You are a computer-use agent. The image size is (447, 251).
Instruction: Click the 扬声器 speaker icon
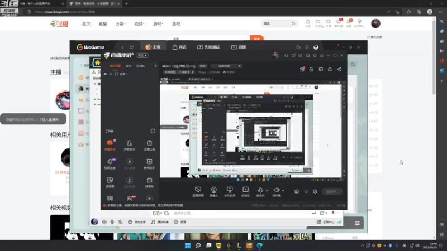point(276,190)
